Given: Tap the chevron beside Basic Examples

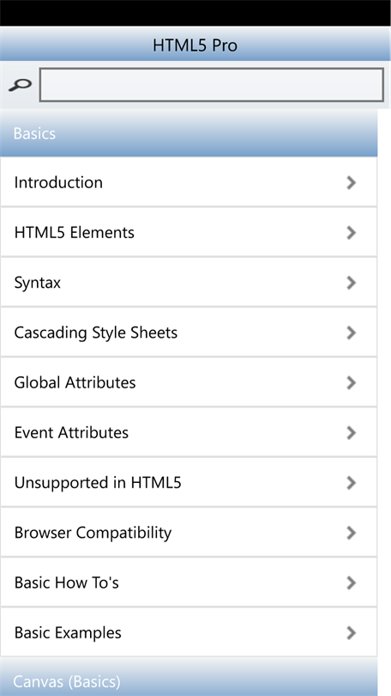Looking at the screenshot, I should [x=352, y=633].
